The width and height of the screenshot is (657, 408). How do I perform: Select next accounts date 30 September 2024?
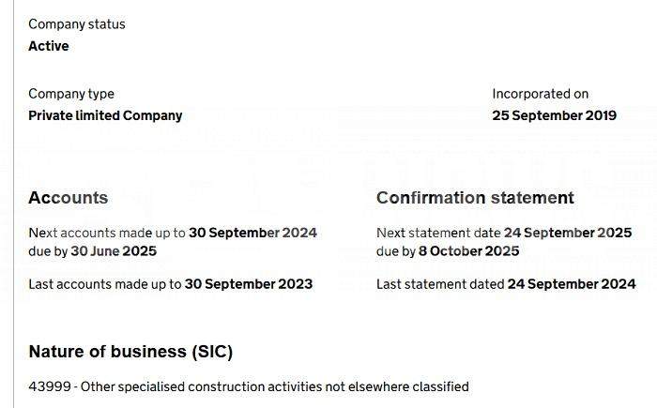pos(252,233)
